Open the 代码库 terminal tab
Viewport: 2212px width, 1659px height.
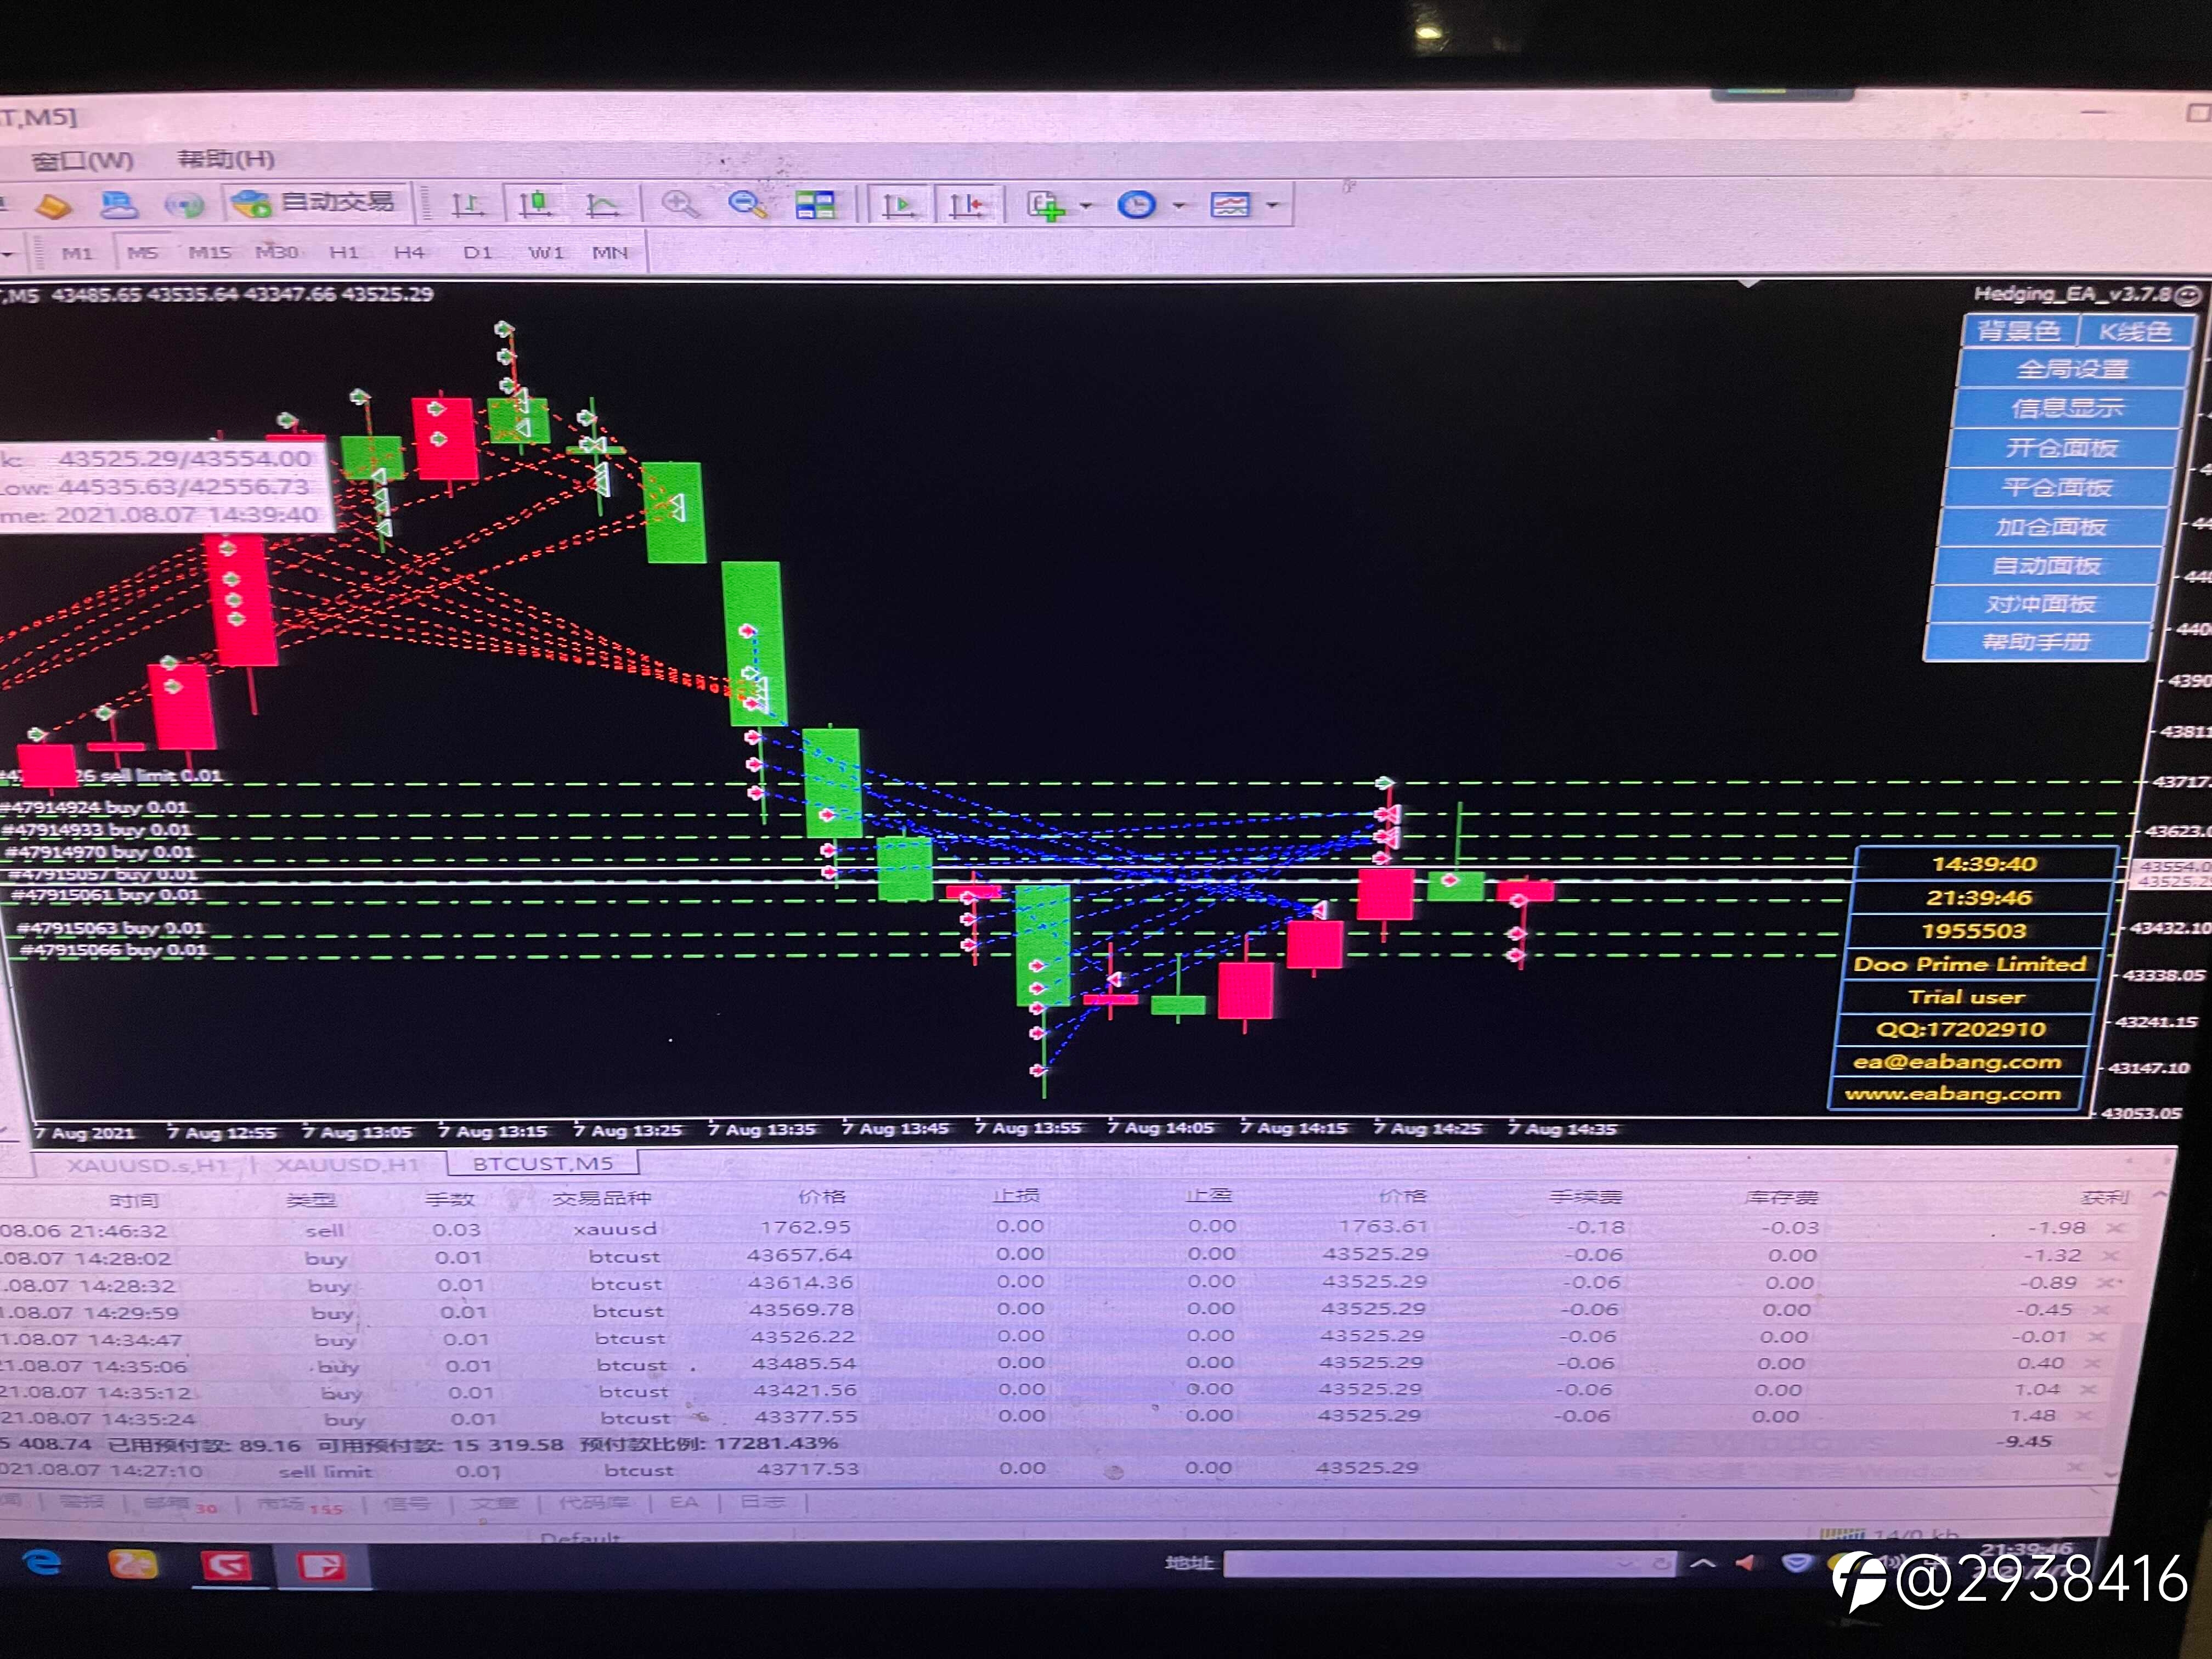pyautogui.click(x=593, y=1503)
